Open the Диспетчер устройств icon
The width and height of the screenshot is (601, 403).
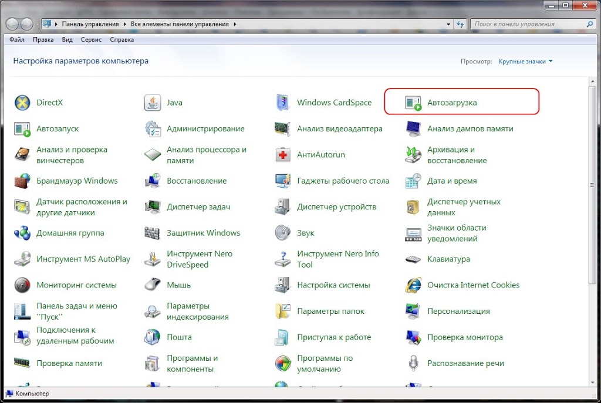click(283, 207)
